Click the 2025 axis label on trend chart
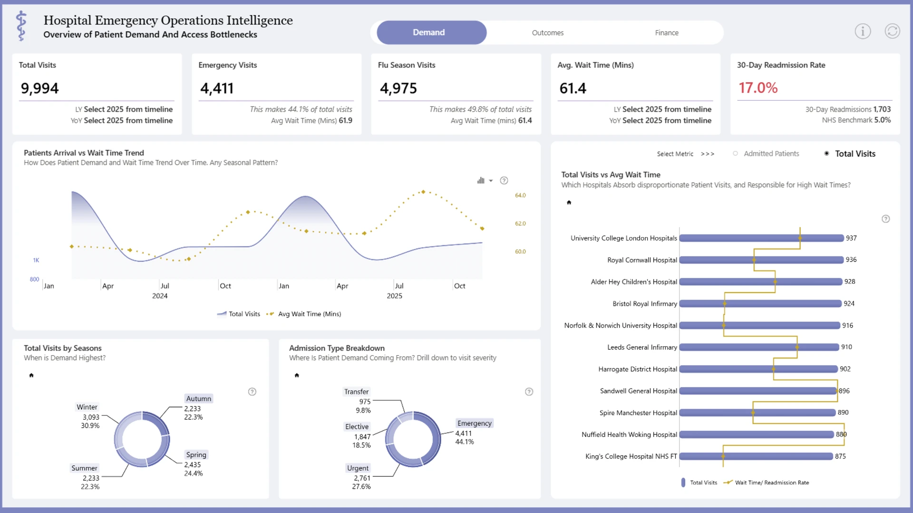This screenshot has width=913, height=513. (x=394, y=296)
